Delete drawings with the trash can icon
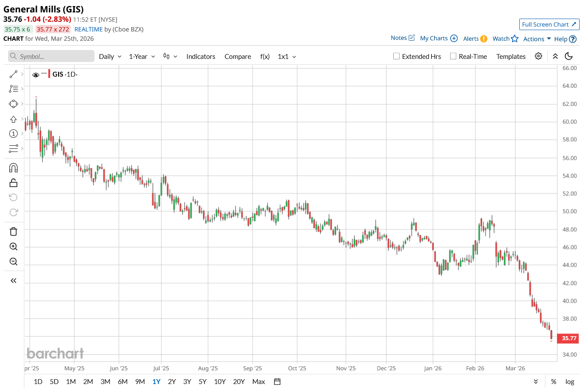The width and height of the screenshot is (580, 388). [13, 231]
